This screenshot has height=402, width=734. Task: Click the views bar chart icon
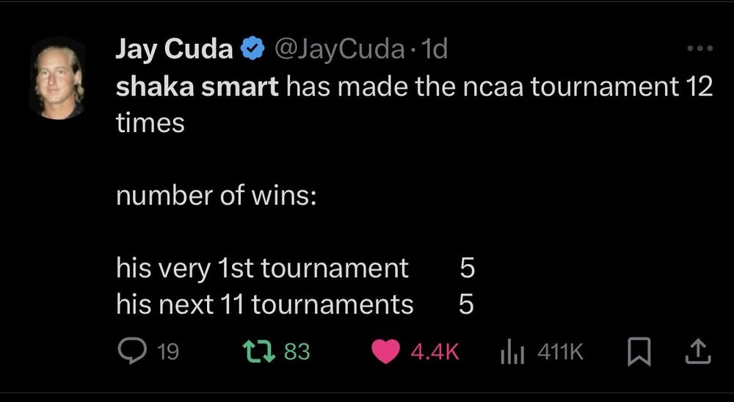point(511,353)
